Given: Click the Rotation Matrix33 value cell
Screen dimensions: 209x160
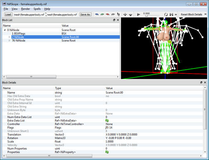Looking at the screenshot, I should (x=118, y=138).
